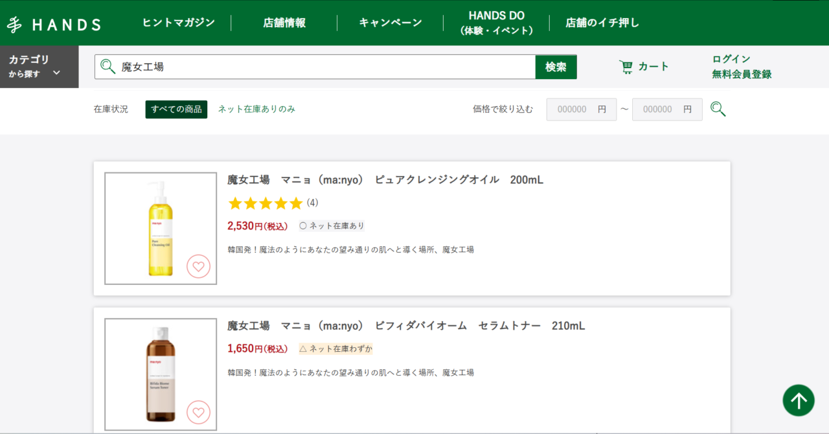Open HANDS DO (体験・イベント) menu

pyautogui.click(x=497, y=23)
